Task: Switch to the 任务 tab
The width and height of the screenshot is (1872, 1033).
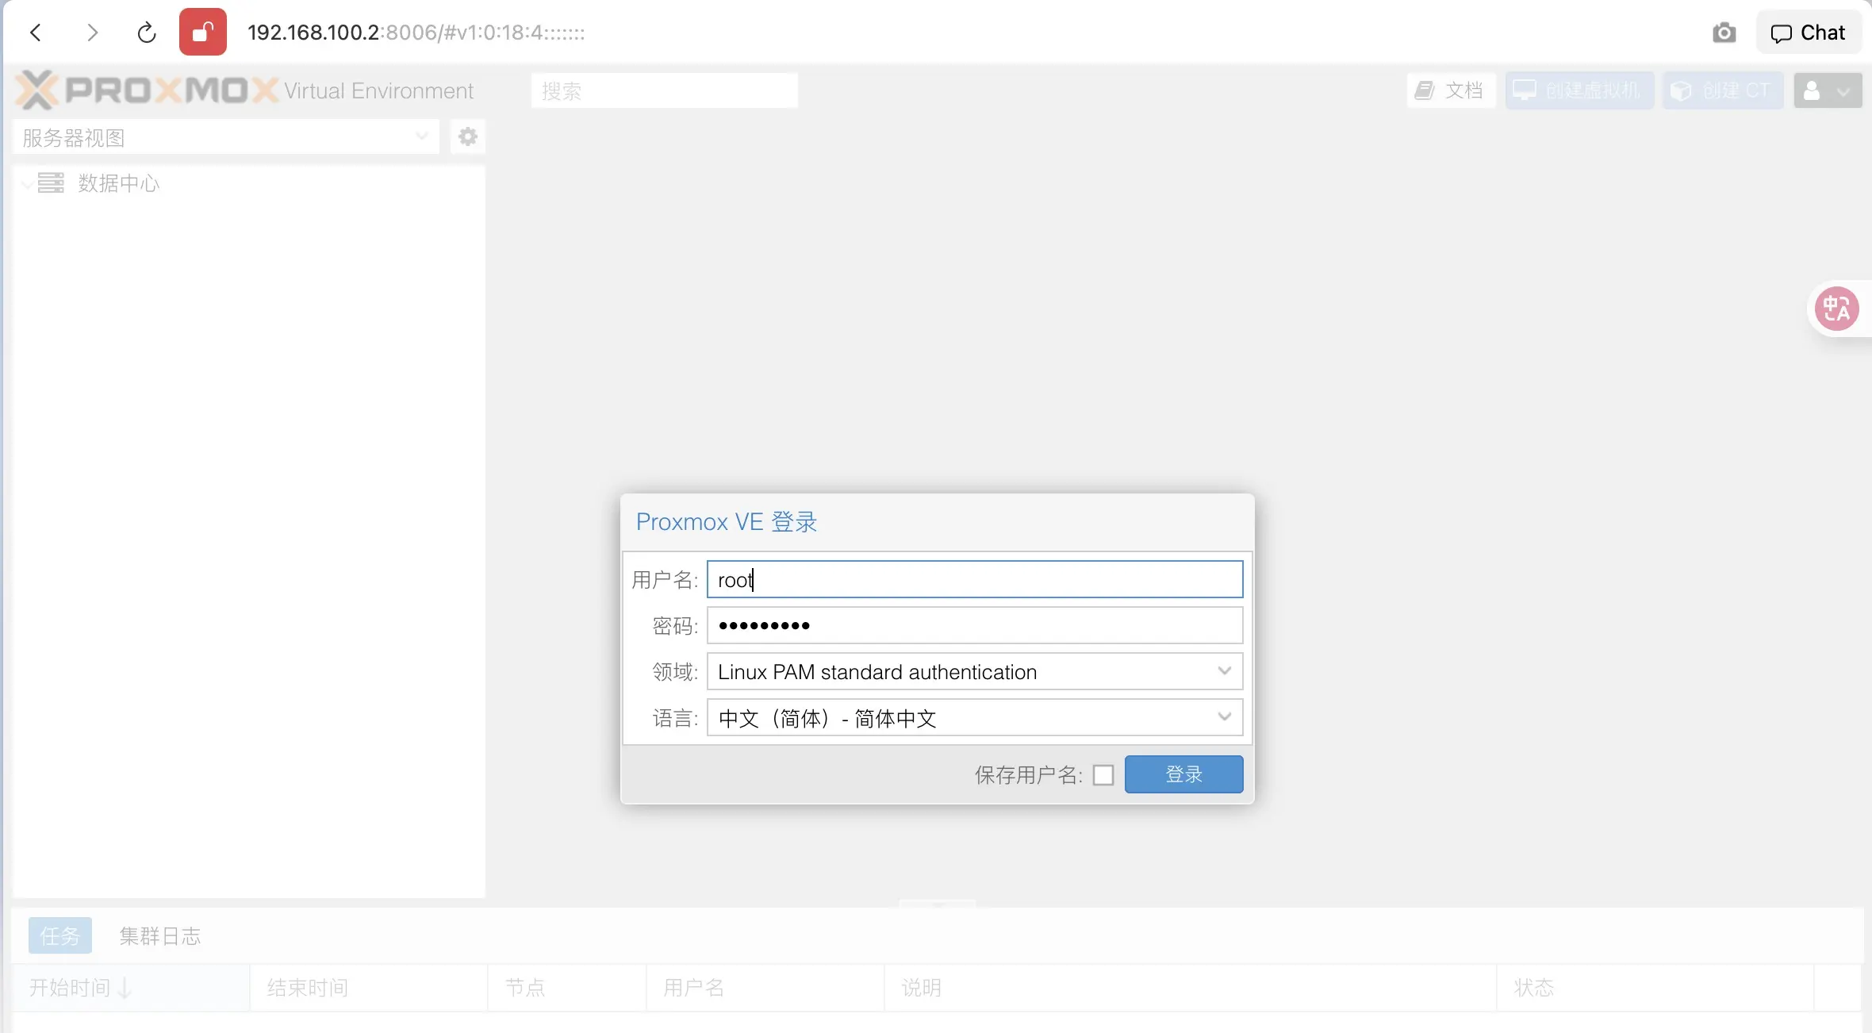Action: pyautogui.click(x=60, y=935)
